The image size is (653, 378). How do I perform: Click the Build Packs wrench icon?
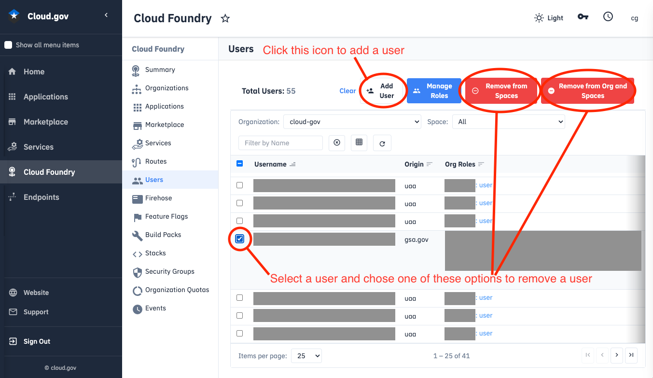[x=137, y=235]
